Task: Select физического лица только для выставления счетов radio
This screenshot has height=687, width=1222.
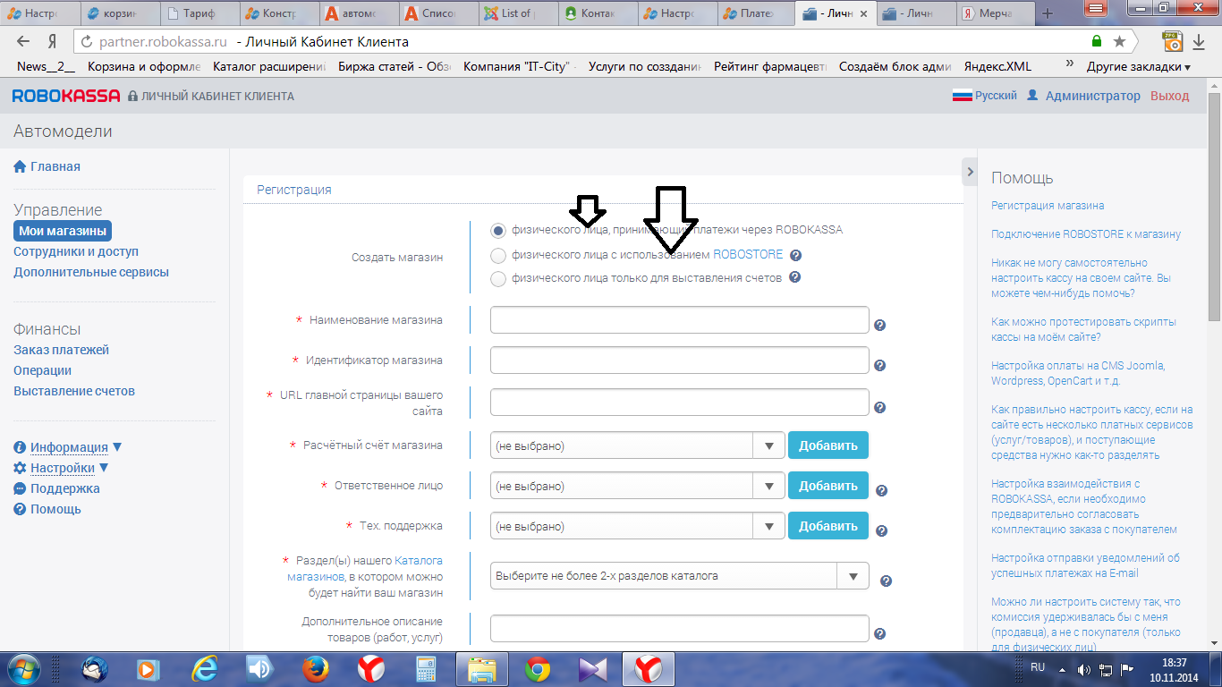Action: 498,278
